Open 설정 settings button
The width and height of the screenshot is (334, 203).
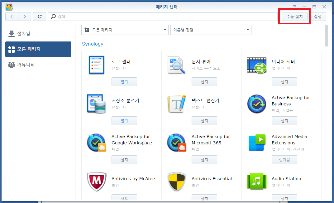[x=318, y=17]
